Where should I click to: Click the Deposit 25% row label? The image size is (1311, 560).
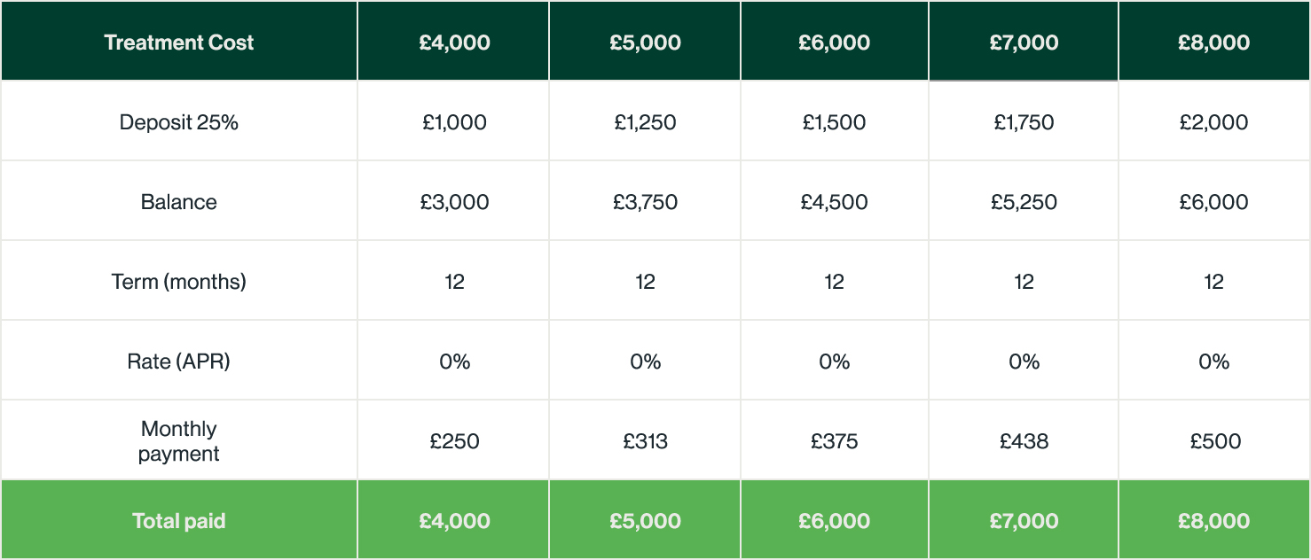[x=178, y=121]
